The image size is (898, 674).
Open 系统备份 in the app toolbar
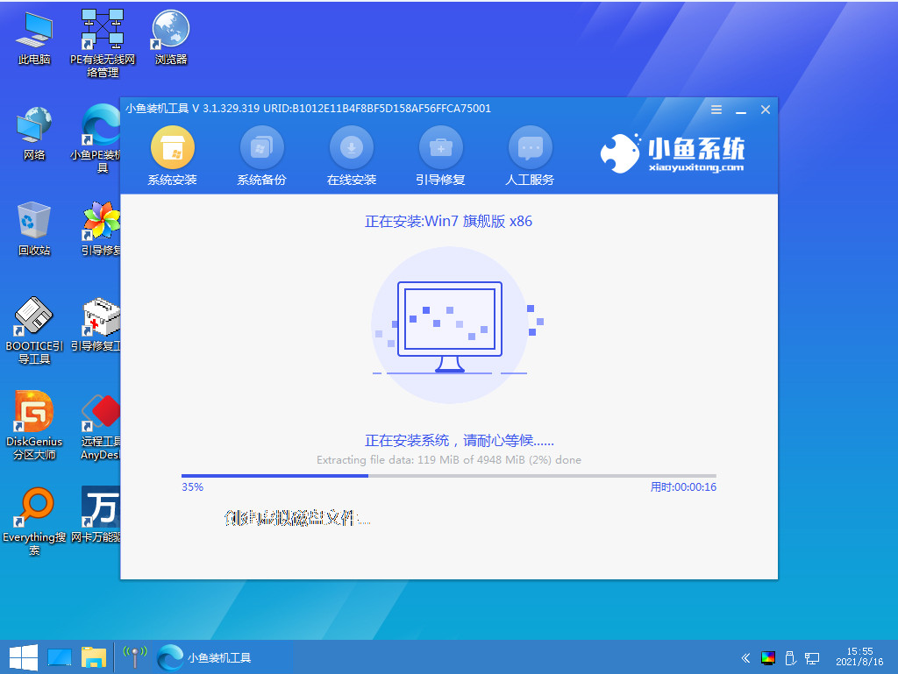[x=262, y=156]
